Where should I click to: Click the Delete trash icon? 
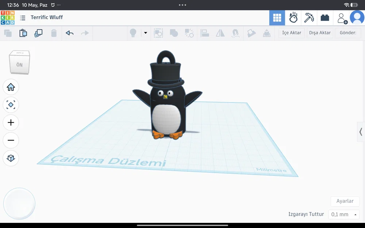coord(54,33)
